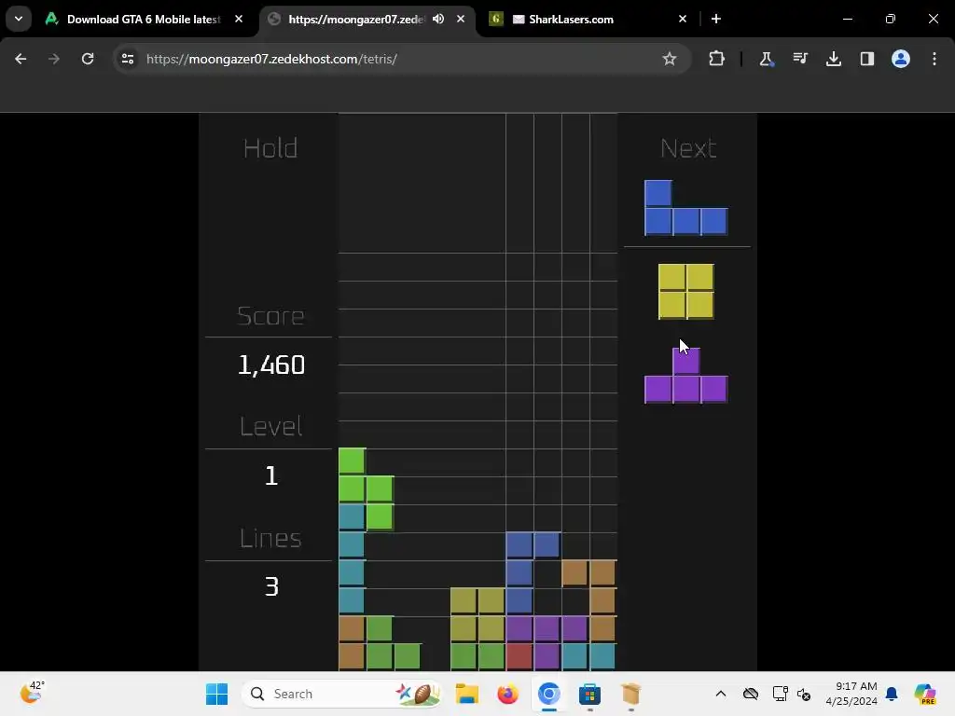Screen dimensions: 955x716
Task: Click the muted volume tray icon
Action: 804,694
